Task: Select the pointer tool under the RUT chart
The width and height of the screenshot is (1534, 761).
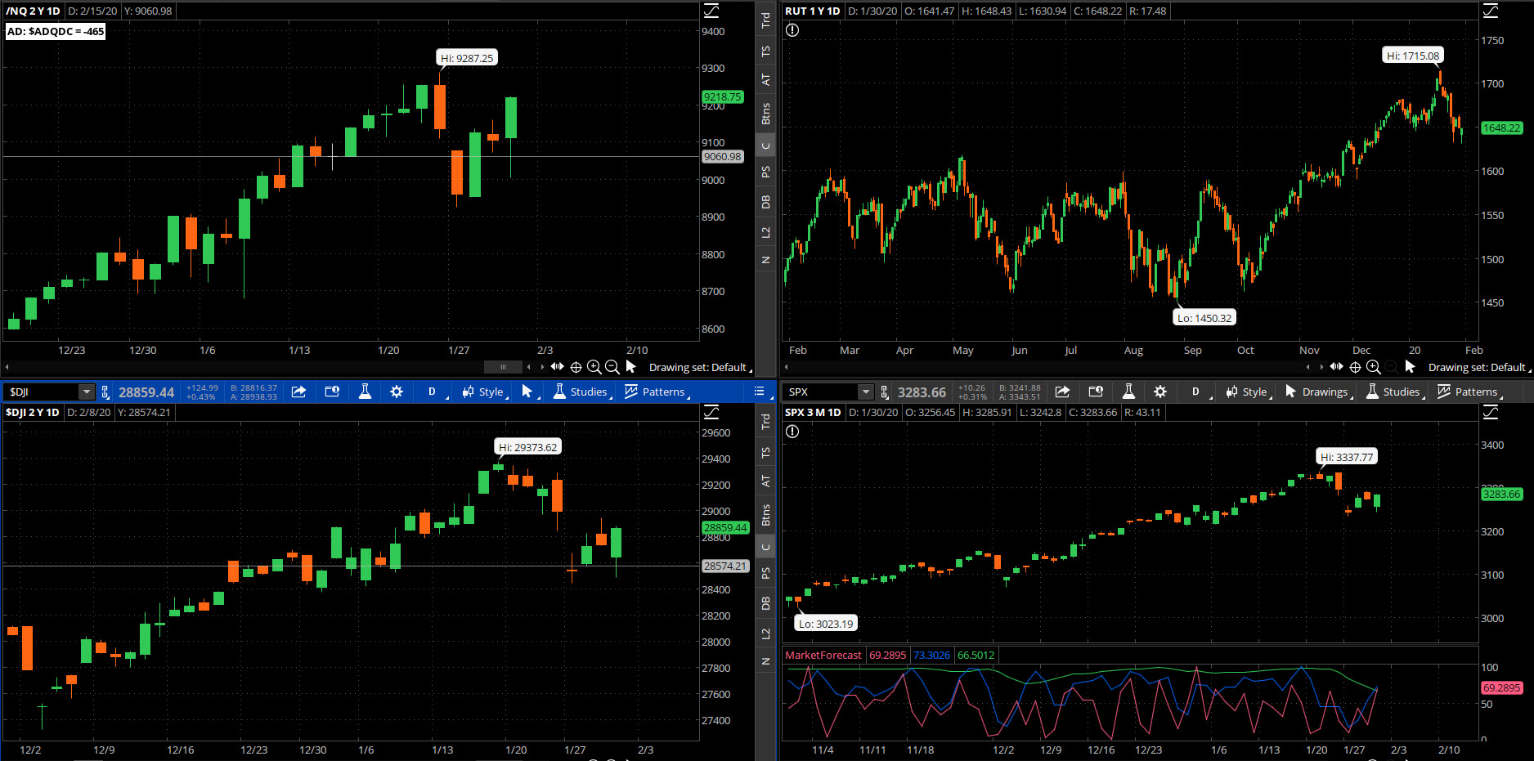Action: click(x=1410, y=366)
